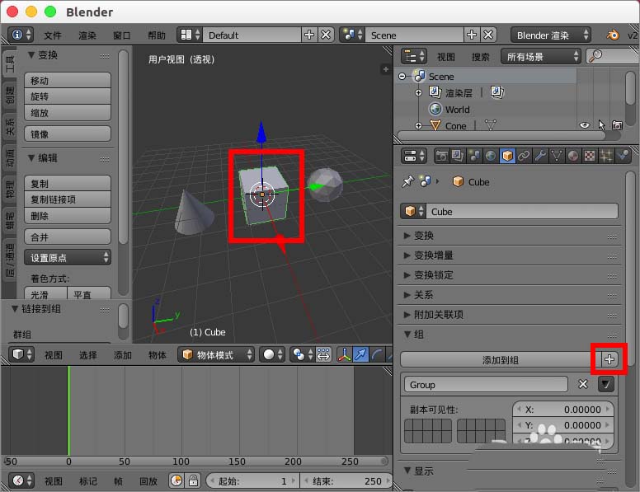Viewport: 640px width, 492px height.
Task: Collapse the 组 panel
Action: (414, 334)
